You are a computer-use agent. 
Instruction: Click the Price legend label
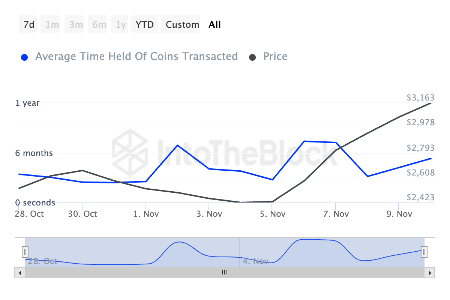coord(275,57)
